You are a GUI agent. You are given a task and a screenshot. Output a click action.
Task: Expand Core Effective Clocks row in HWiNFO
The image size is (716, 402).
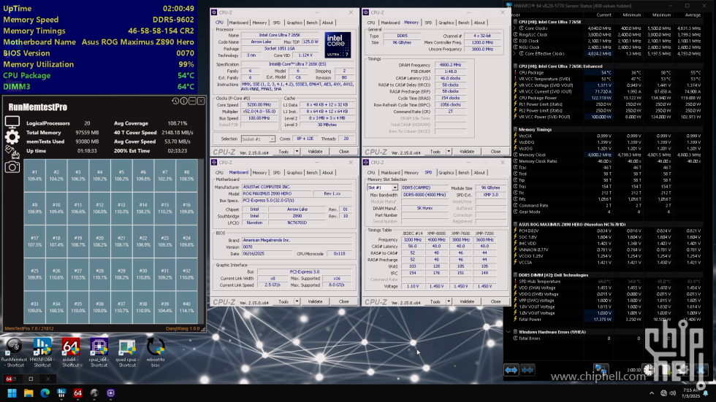click(x=515, y=53)
